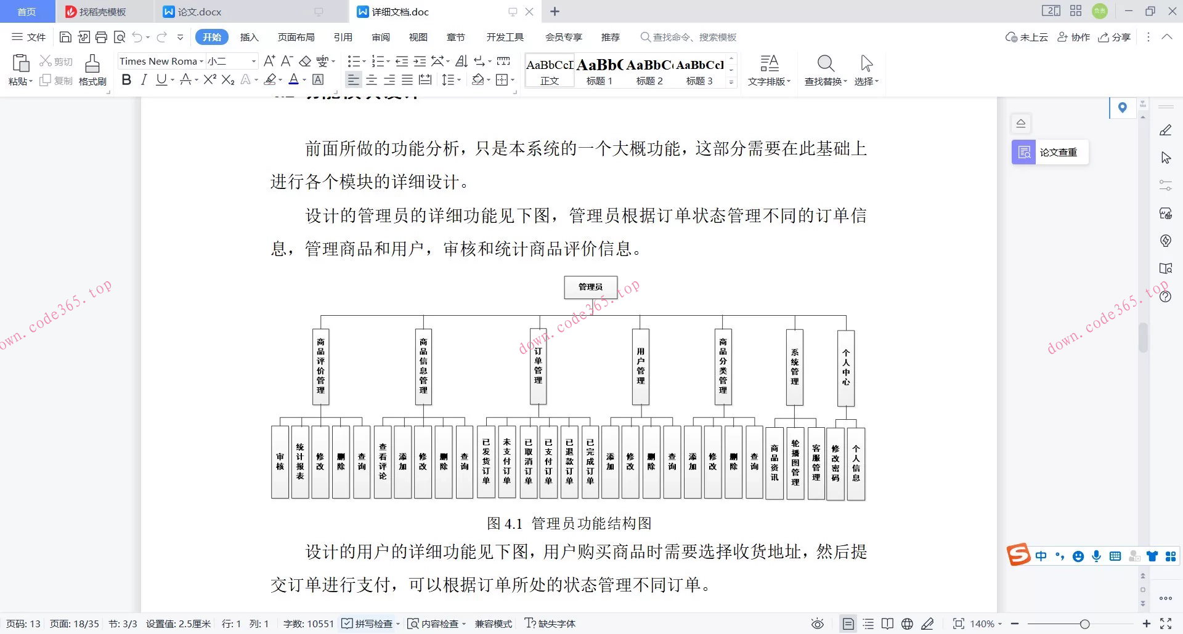Switch to 插入 ribbon tab
The height and width of the screenshot is (634, 1183).
click(249, 37)
